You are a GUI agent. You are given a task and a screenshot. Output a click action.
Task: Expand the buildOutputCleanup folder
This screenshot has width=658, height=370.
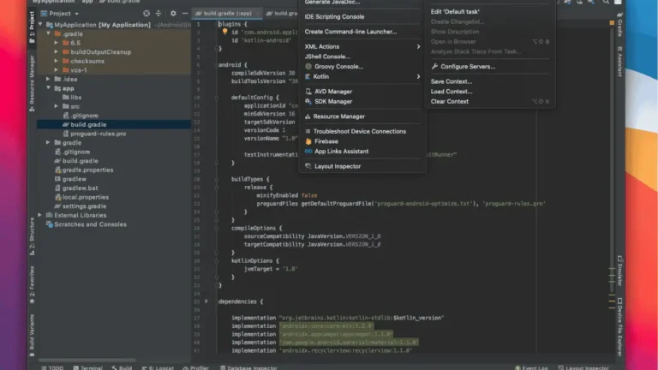click(57, 52)
